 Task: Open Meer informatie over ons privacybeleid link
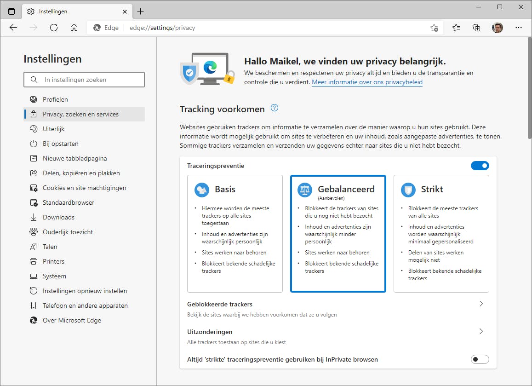click(367, 82)
